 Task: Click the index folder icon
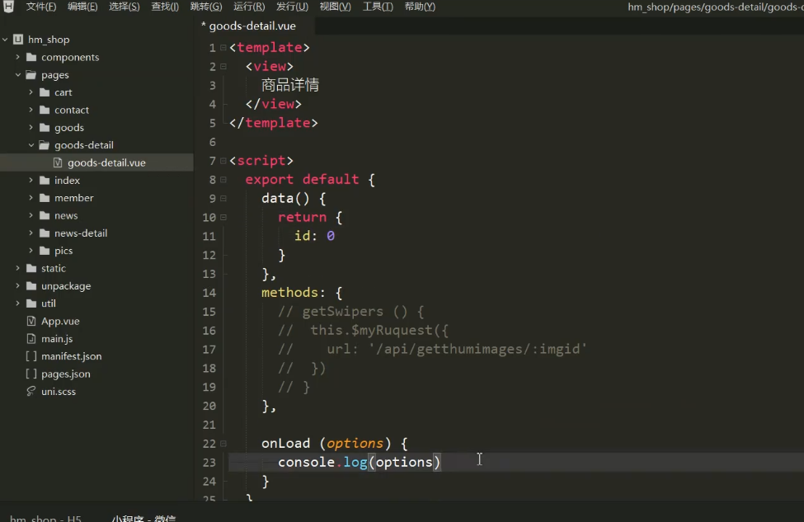45,180
